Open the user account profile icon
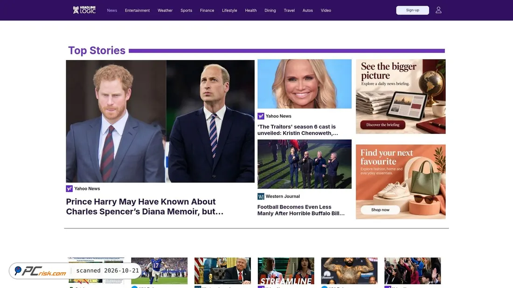This screenshot has width=513, height=288. coord(438,10)
